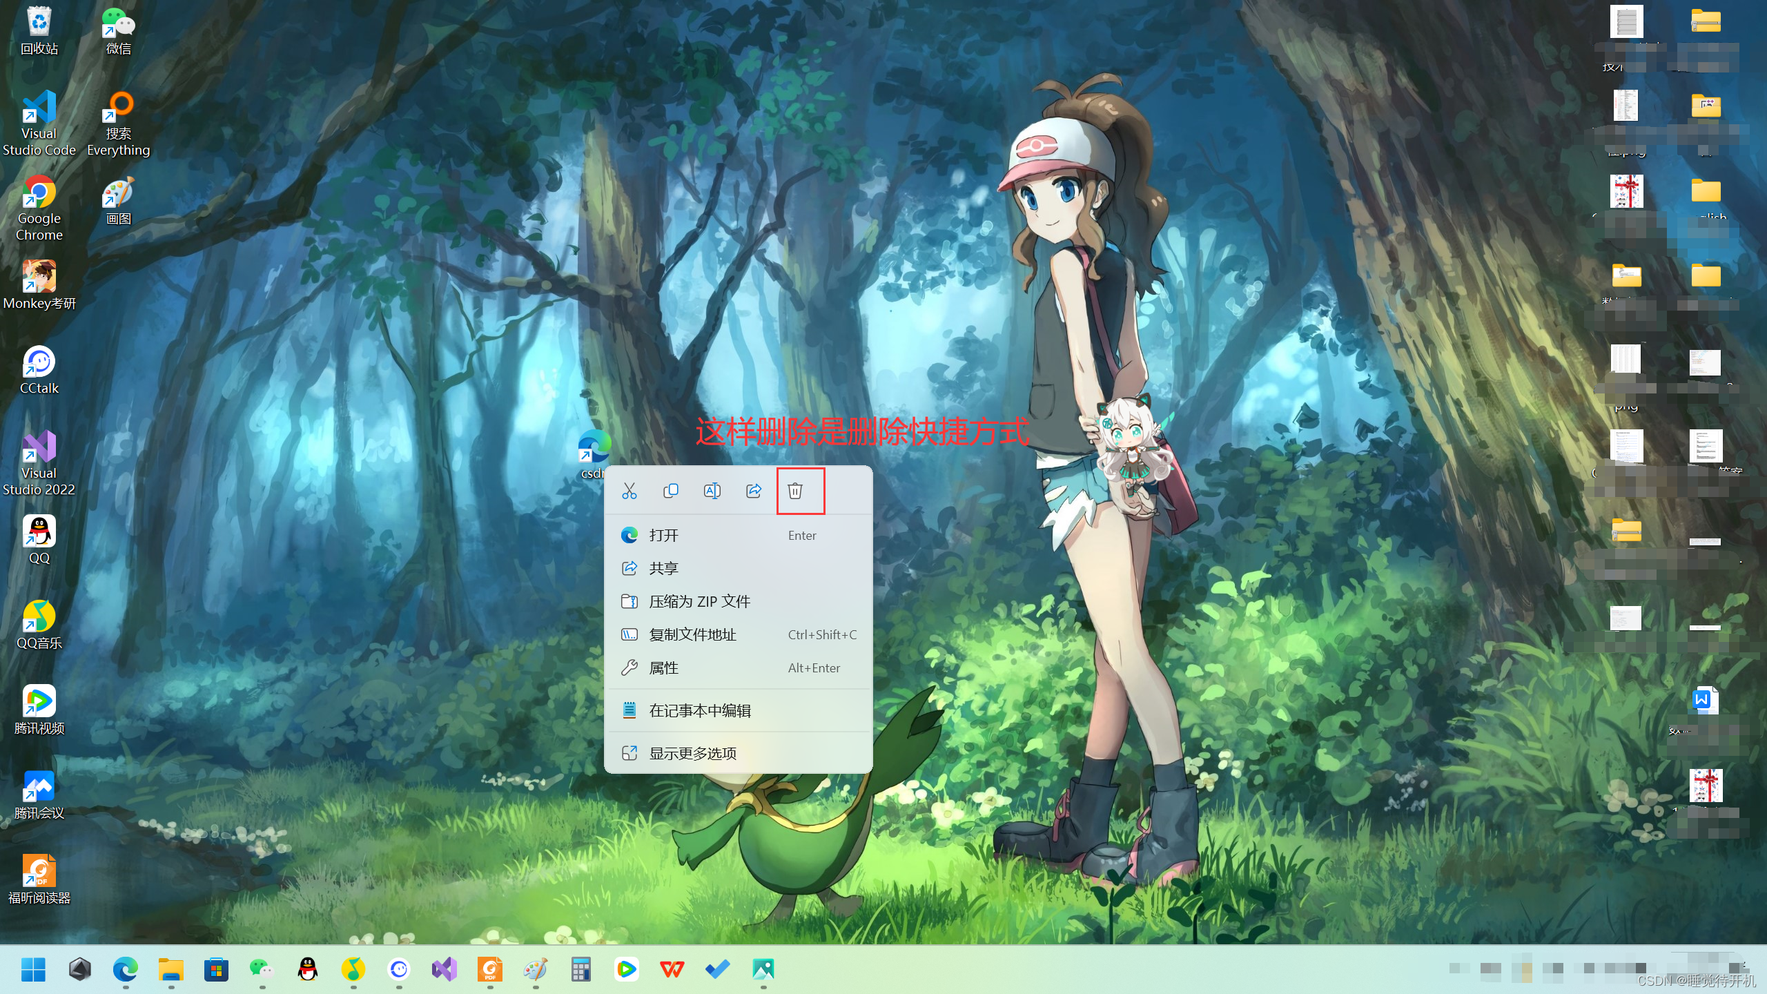Click the Share arrow icon in the context menu top row

[754, 491]
